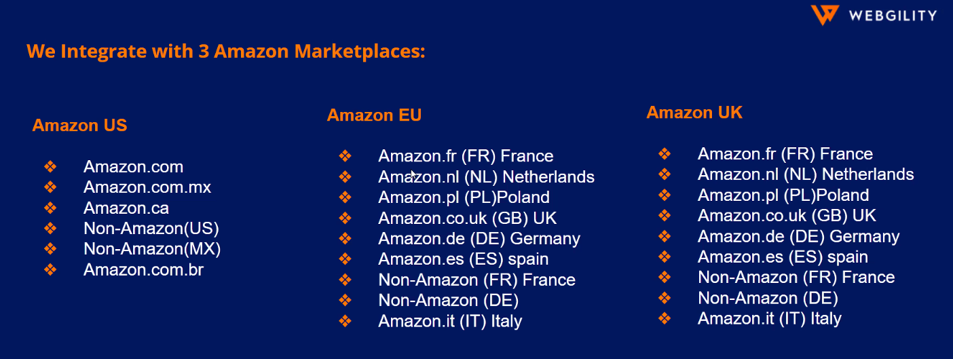Click Amazon.ca in the US list

pyautogui.click(x=126, y=208)
